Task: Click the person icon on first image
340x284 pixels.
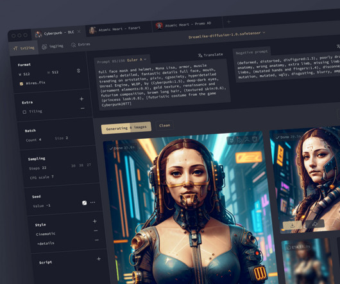Action: tap(247, 139)
